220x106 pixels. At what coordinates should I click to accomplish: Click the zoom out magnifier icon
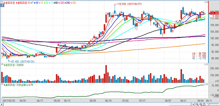pos(197,104)
